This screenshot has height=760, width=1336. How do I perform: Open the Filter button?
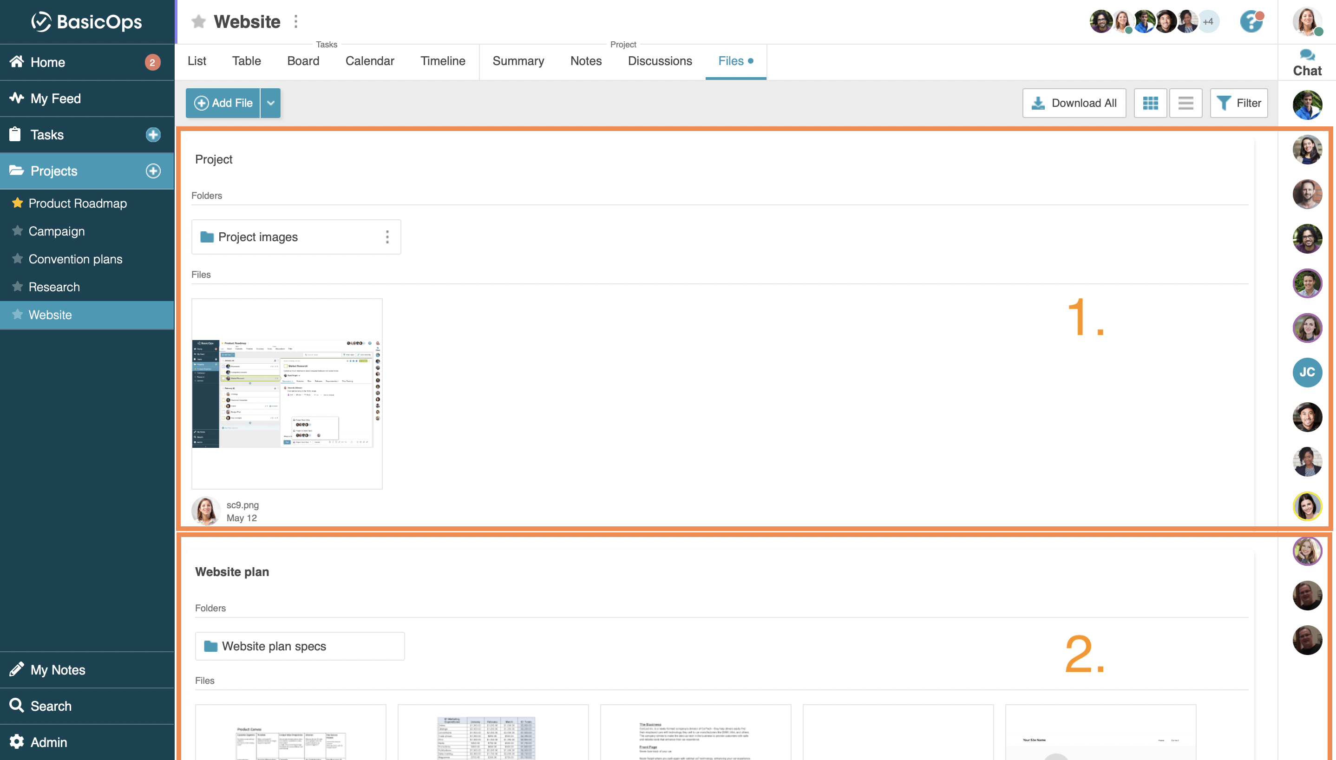coord(1238,103)
